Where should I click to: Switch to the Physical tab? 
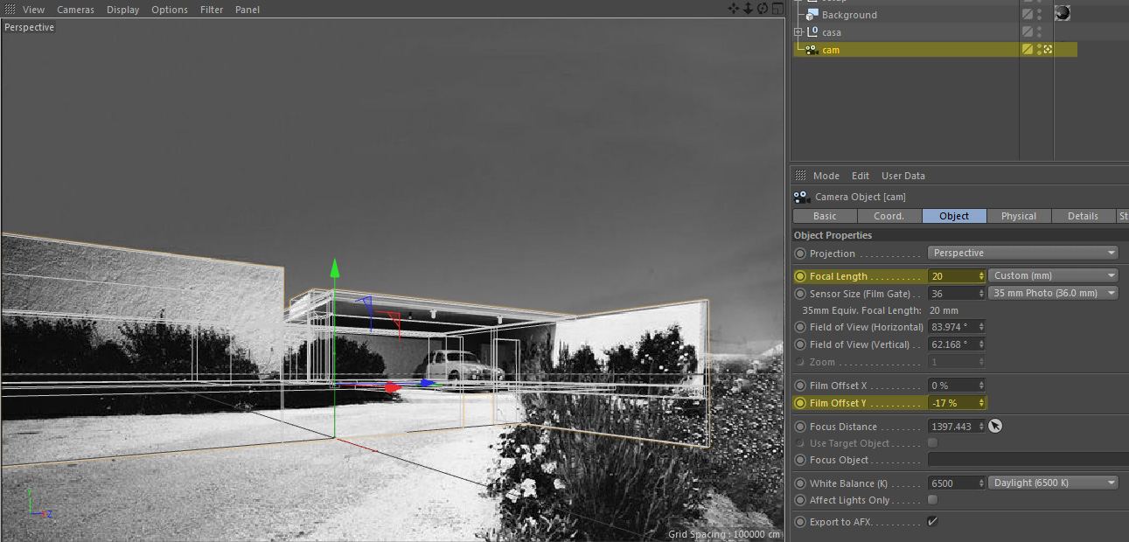[1018, 216]
